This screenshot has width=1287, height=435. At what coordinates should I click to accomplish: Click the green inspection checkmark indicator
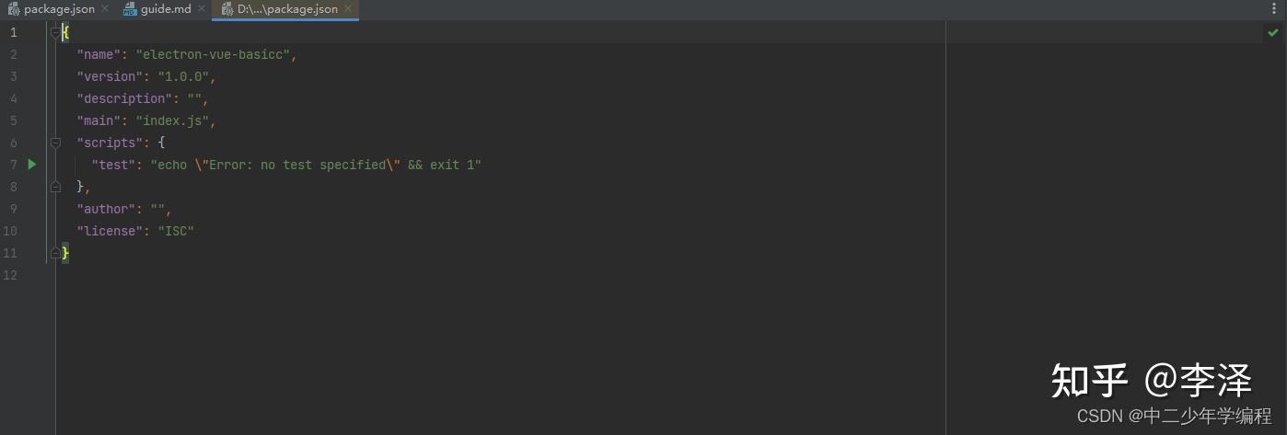coord(1273,33)
